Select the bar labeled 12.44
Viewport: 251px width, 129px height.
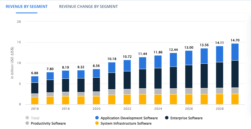(173, 79)
